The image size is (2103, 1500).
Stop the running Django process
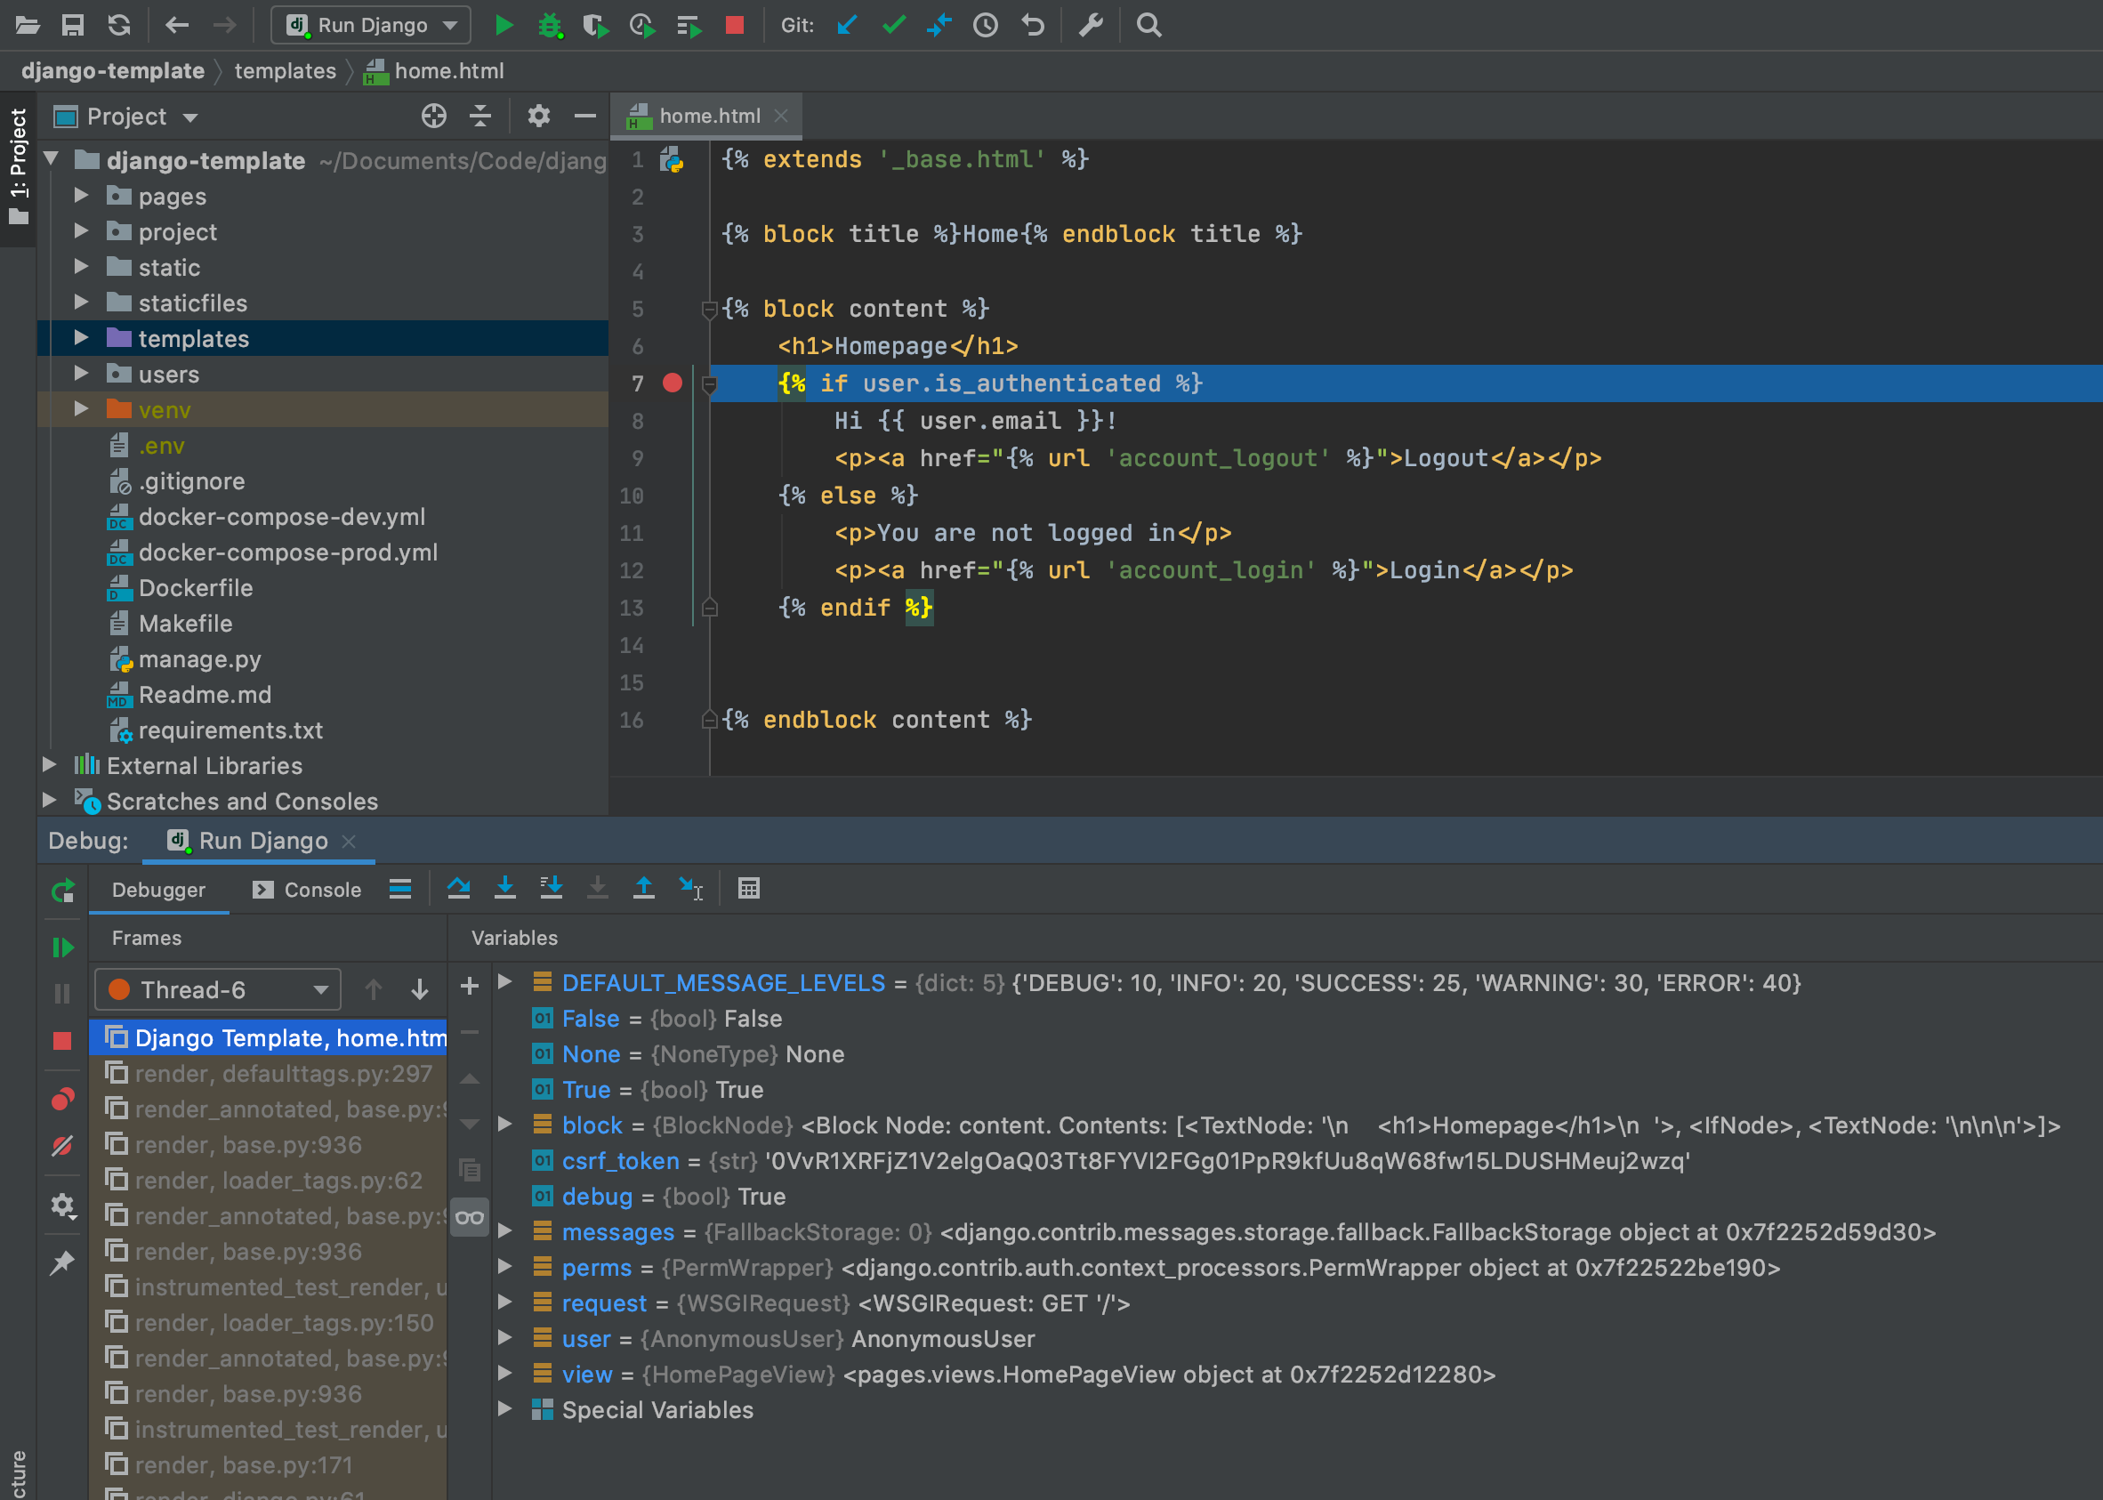[x=734, y=25]
